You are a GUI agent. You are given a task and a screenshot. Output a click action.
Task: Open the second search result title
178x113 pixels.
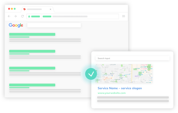pyautogui.click(x=32, y=51)
